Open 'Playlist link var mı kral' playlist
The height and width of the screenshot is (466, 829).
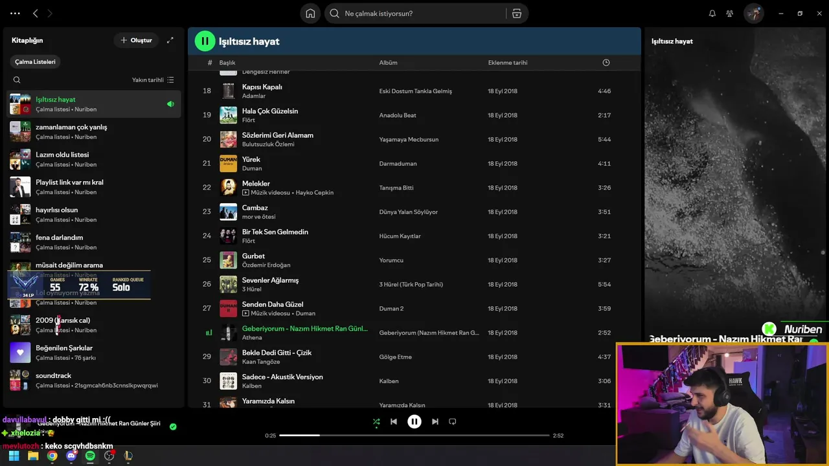point(94,187)
